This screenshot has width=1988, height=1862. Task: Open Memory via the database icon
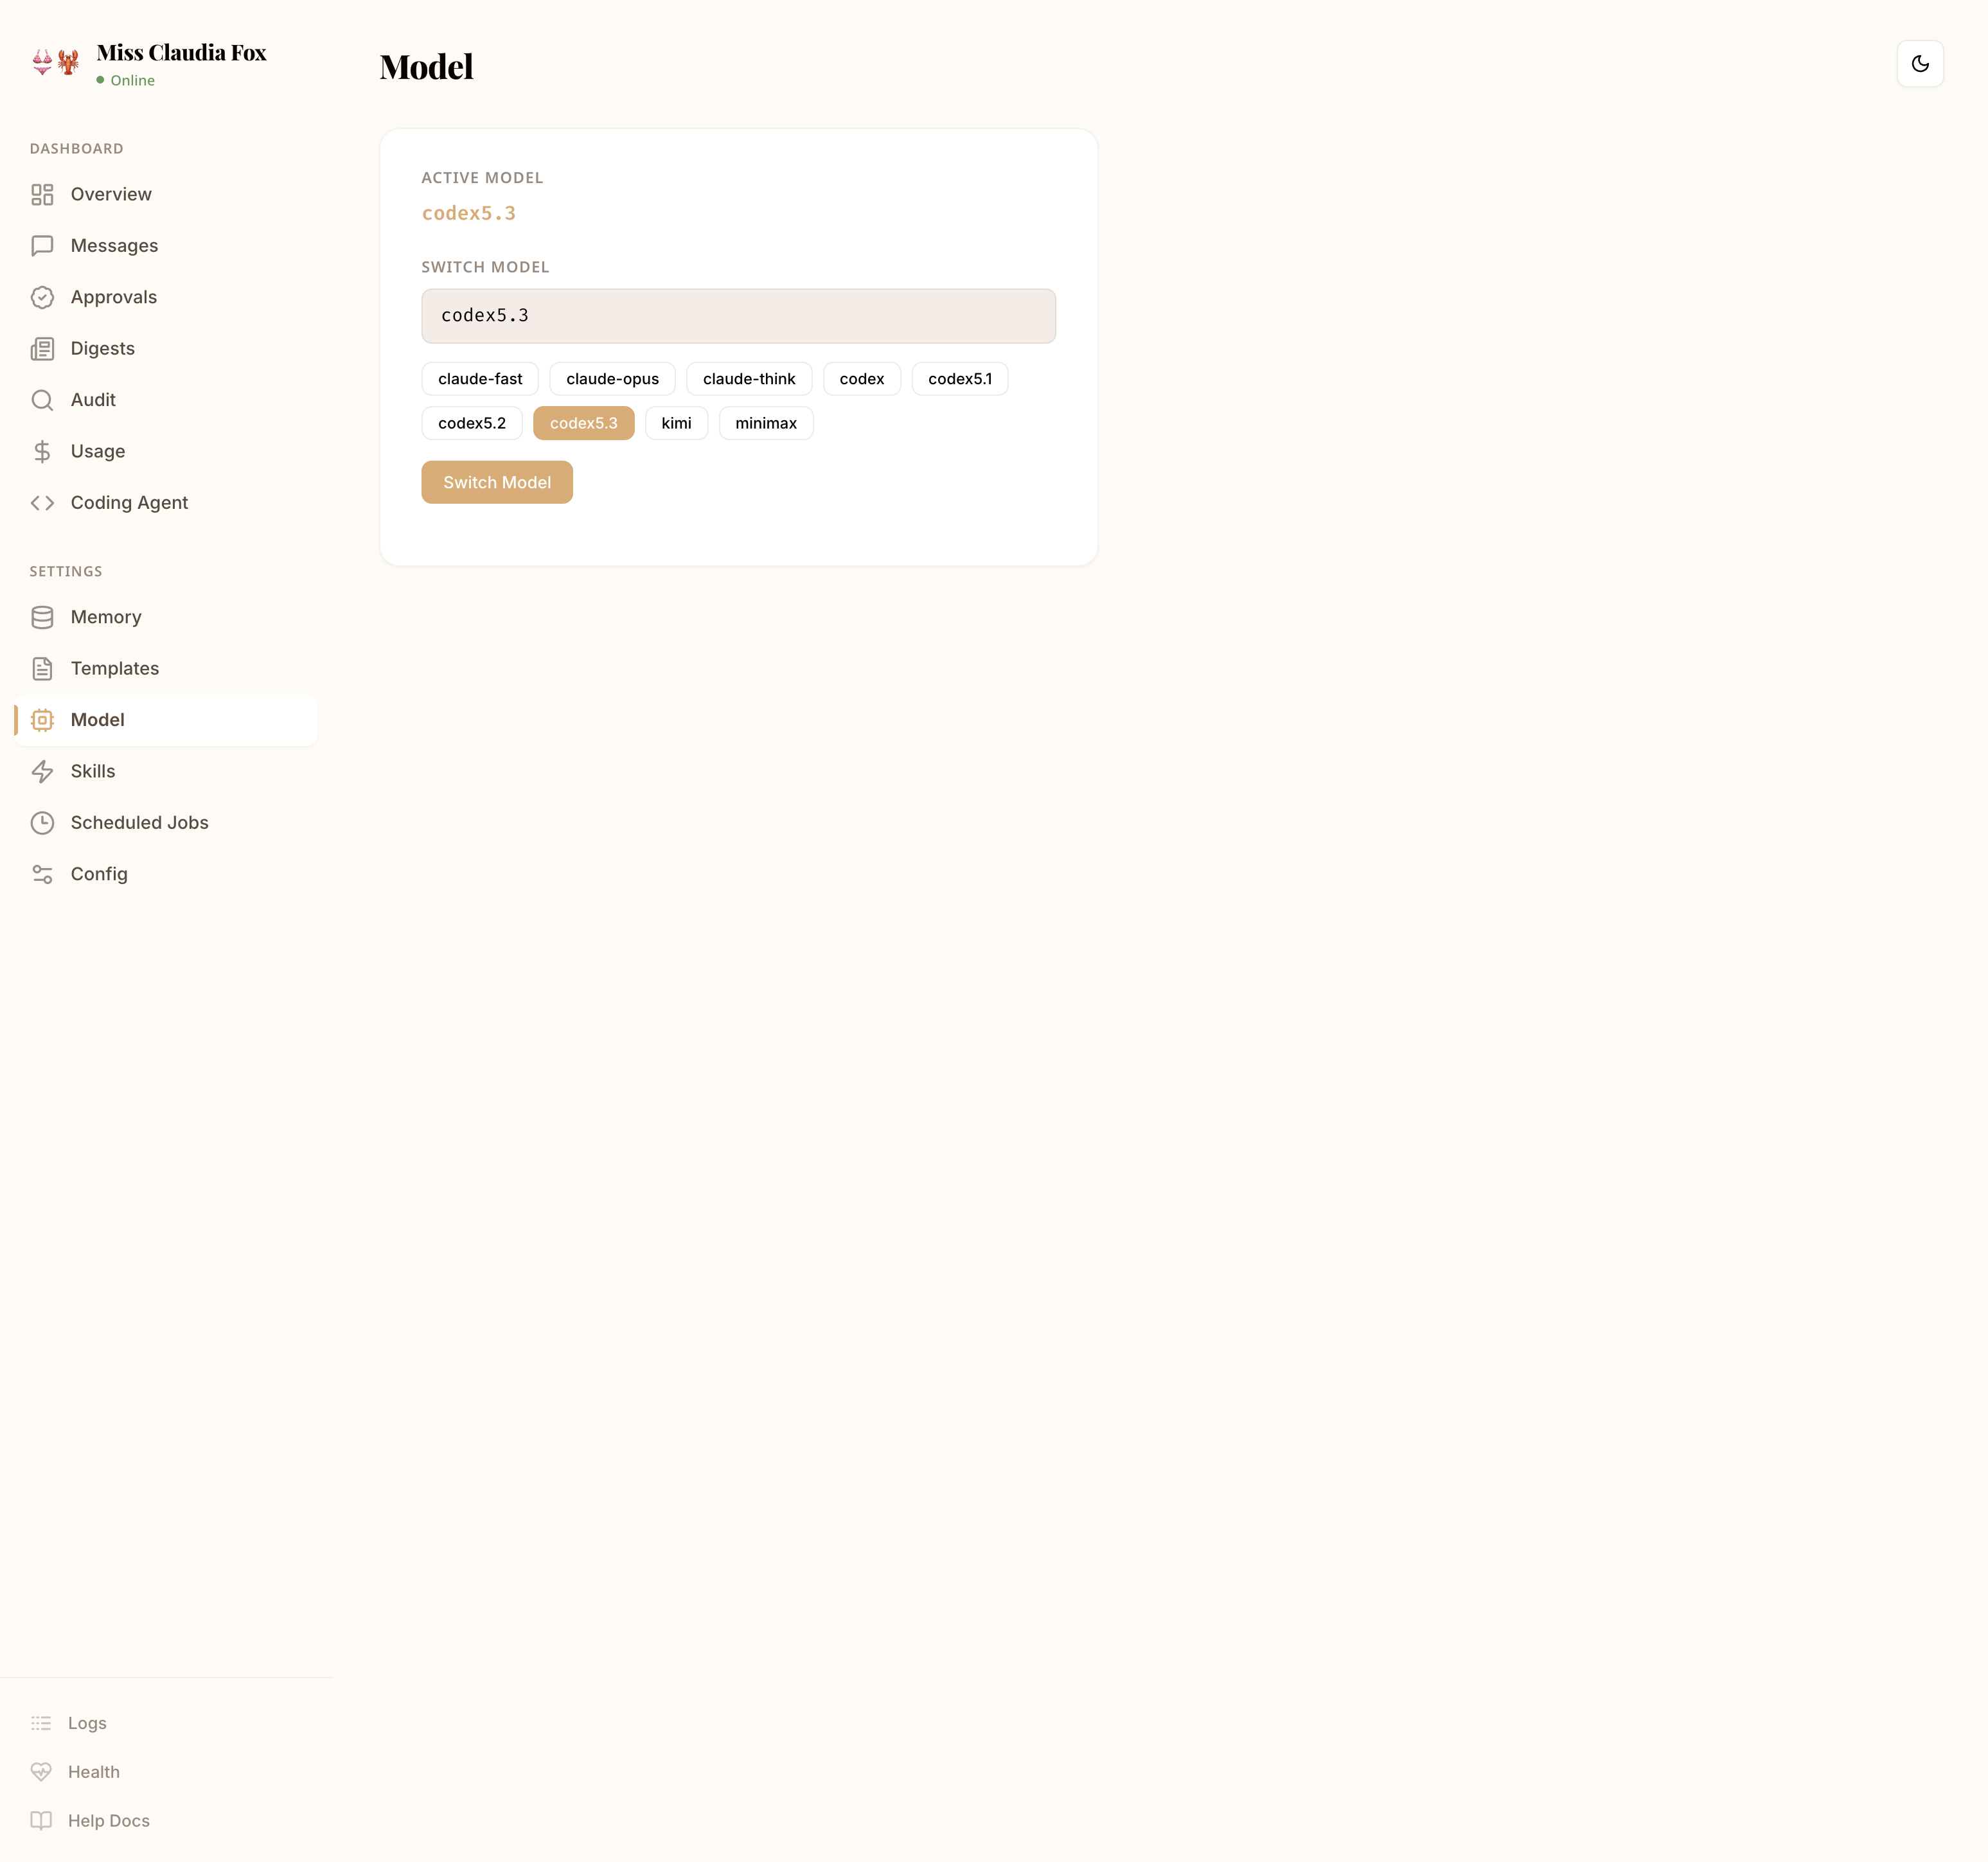[42, 617]
